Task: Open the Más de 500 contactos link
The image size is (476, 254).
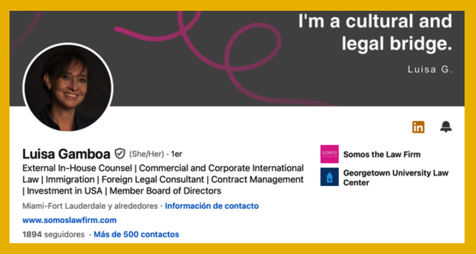Action: coord(136,234)
